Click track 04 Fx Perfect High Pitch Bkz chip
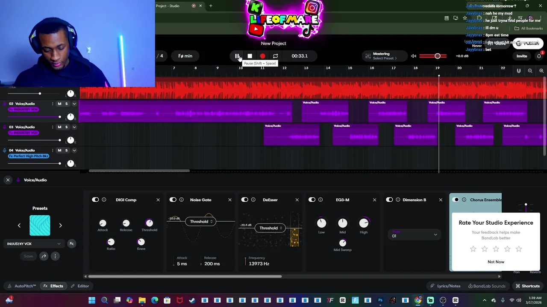Screen dimensions: 547x307 (x=29, y=156)
